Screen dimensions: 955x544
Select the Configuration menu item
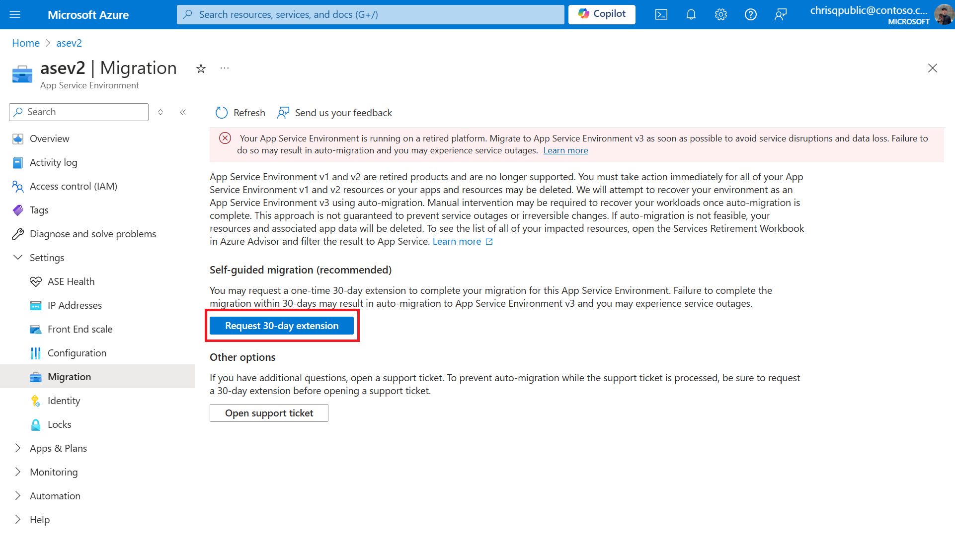pyautogui.click(x=77, y=352)
